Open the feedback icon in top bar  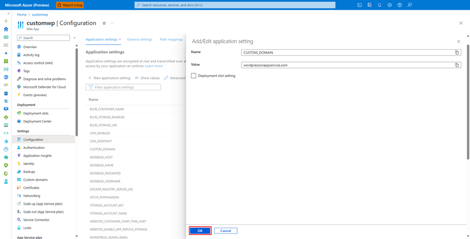pyautogui.click(x=410, y=5)
